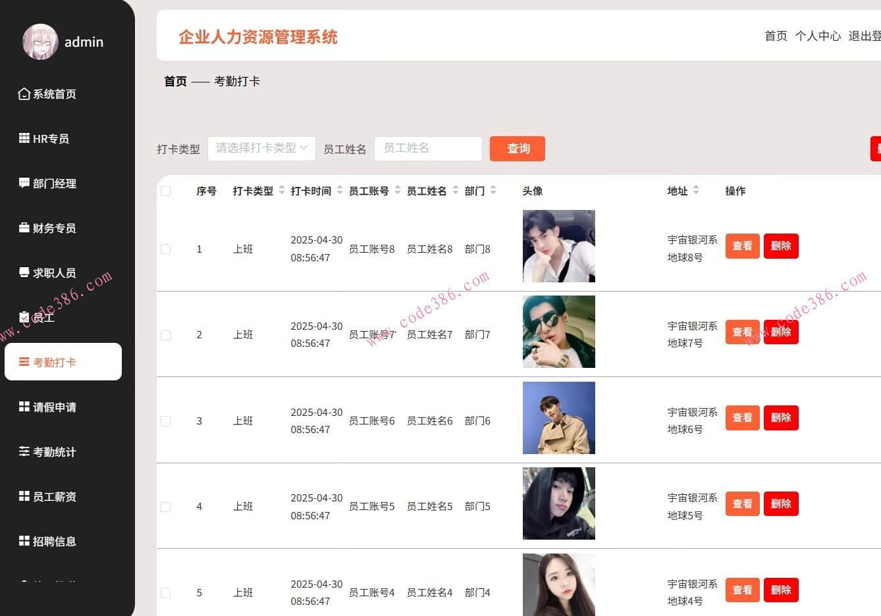The width and height of the screenshot is (881, 616).
Task: Sort ascending using 打卡时间 column arrow
Action: tap(340, 188)
